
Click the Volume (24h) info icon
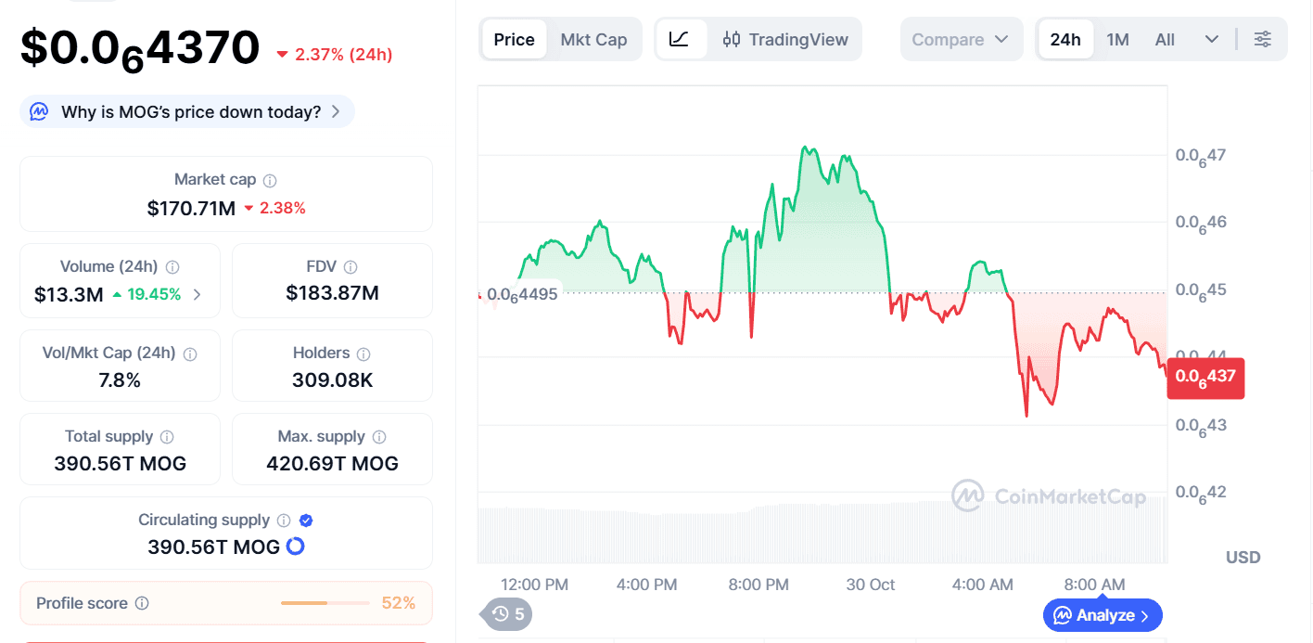click(x=172, y=267)
